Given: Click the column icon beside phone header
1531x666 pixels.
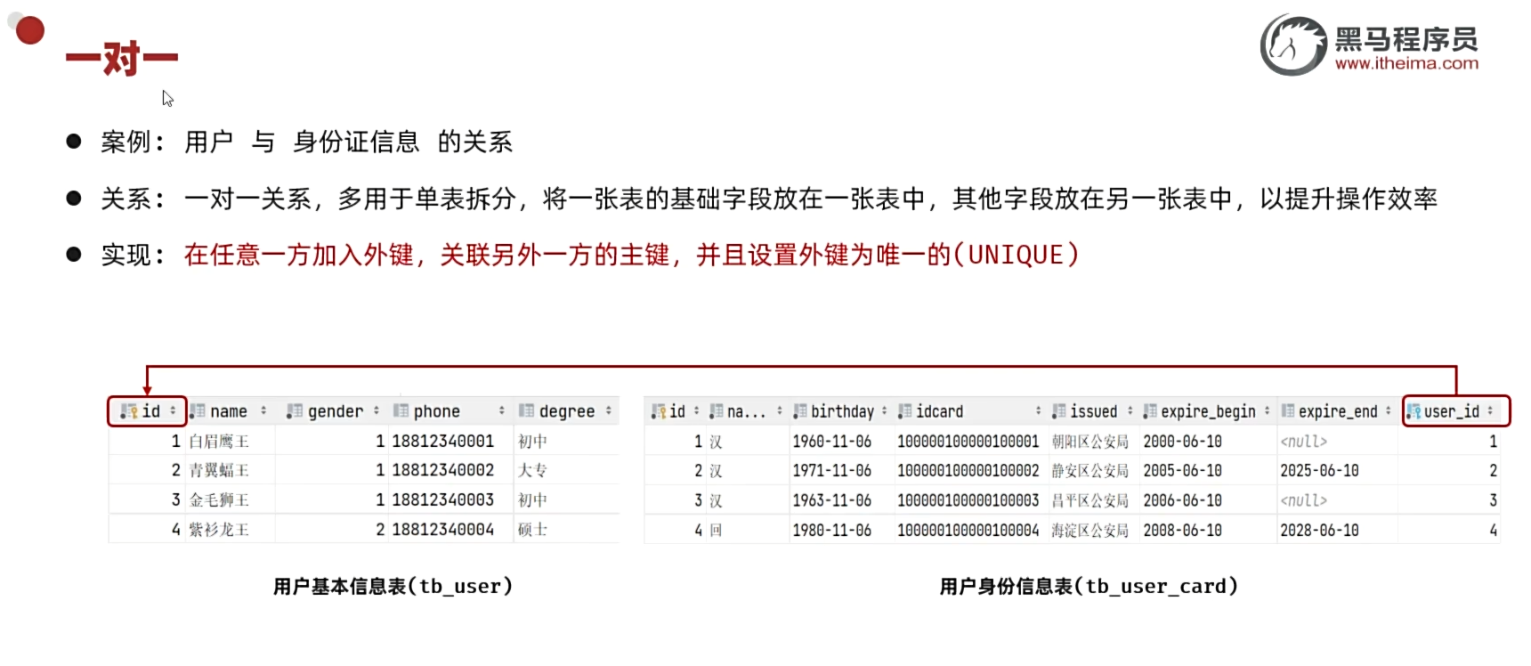Looking at the screenshot, I should 401,411.
